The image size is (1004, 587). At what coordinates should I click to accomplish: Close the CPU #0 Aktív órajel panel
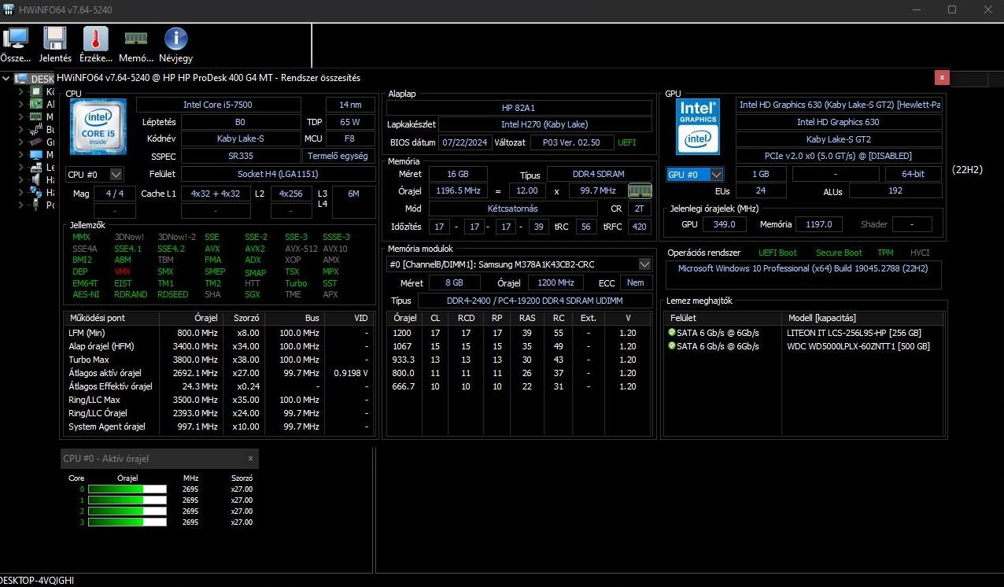pos(250,458)
